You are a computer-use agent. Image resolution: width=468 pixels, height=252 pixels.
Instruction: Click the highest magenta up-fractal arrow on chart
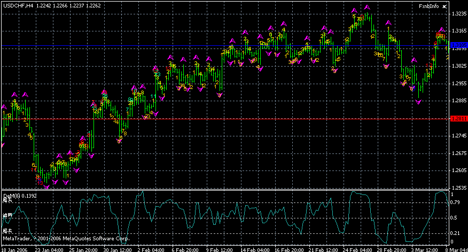[366, 7]
